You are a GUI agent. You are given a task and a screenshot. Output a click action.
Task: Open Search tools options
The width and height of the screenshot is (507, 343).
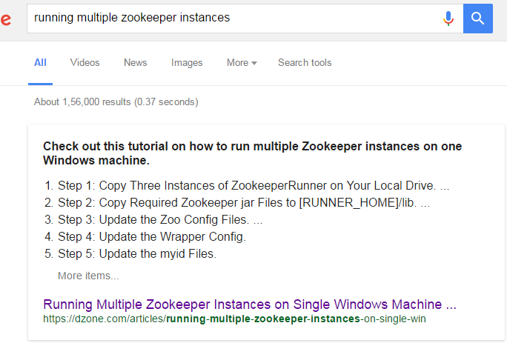305,62
